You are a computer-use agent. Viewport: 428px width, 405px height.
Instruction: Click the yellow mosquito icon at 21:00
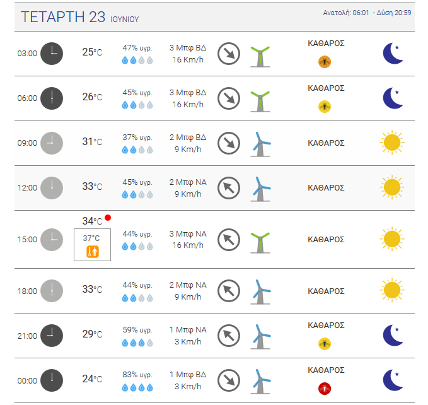(x=325, y=344)
